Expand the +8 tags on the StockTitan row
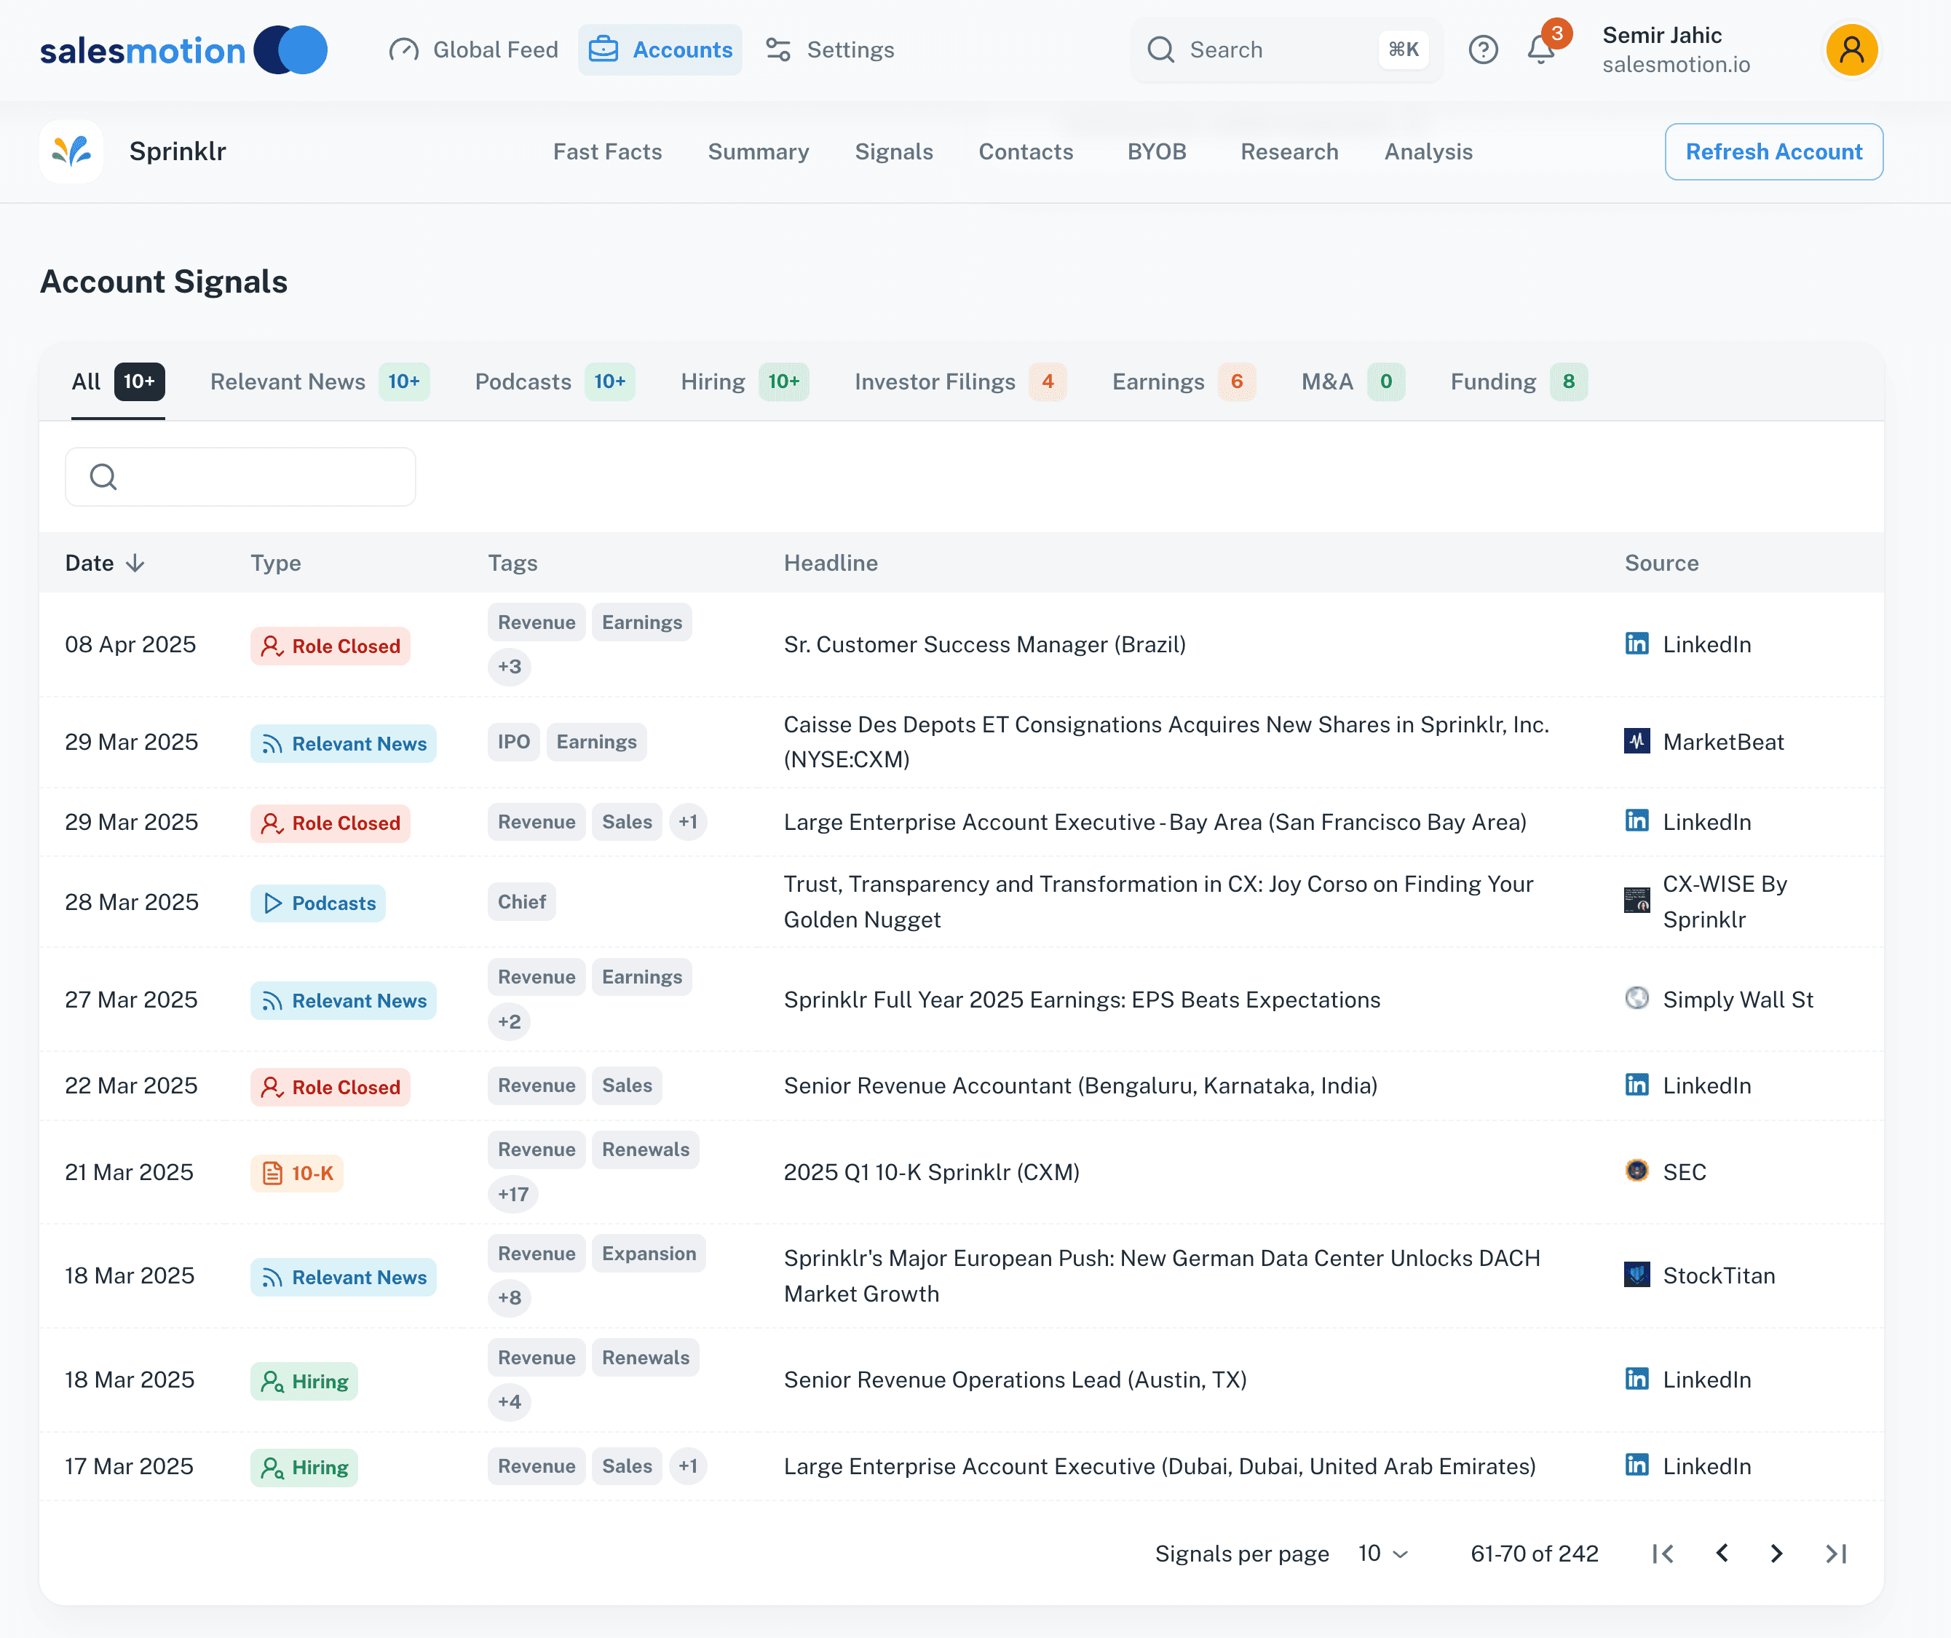The width and height of the screenshot is (1951, 1638). [509, 1297]
